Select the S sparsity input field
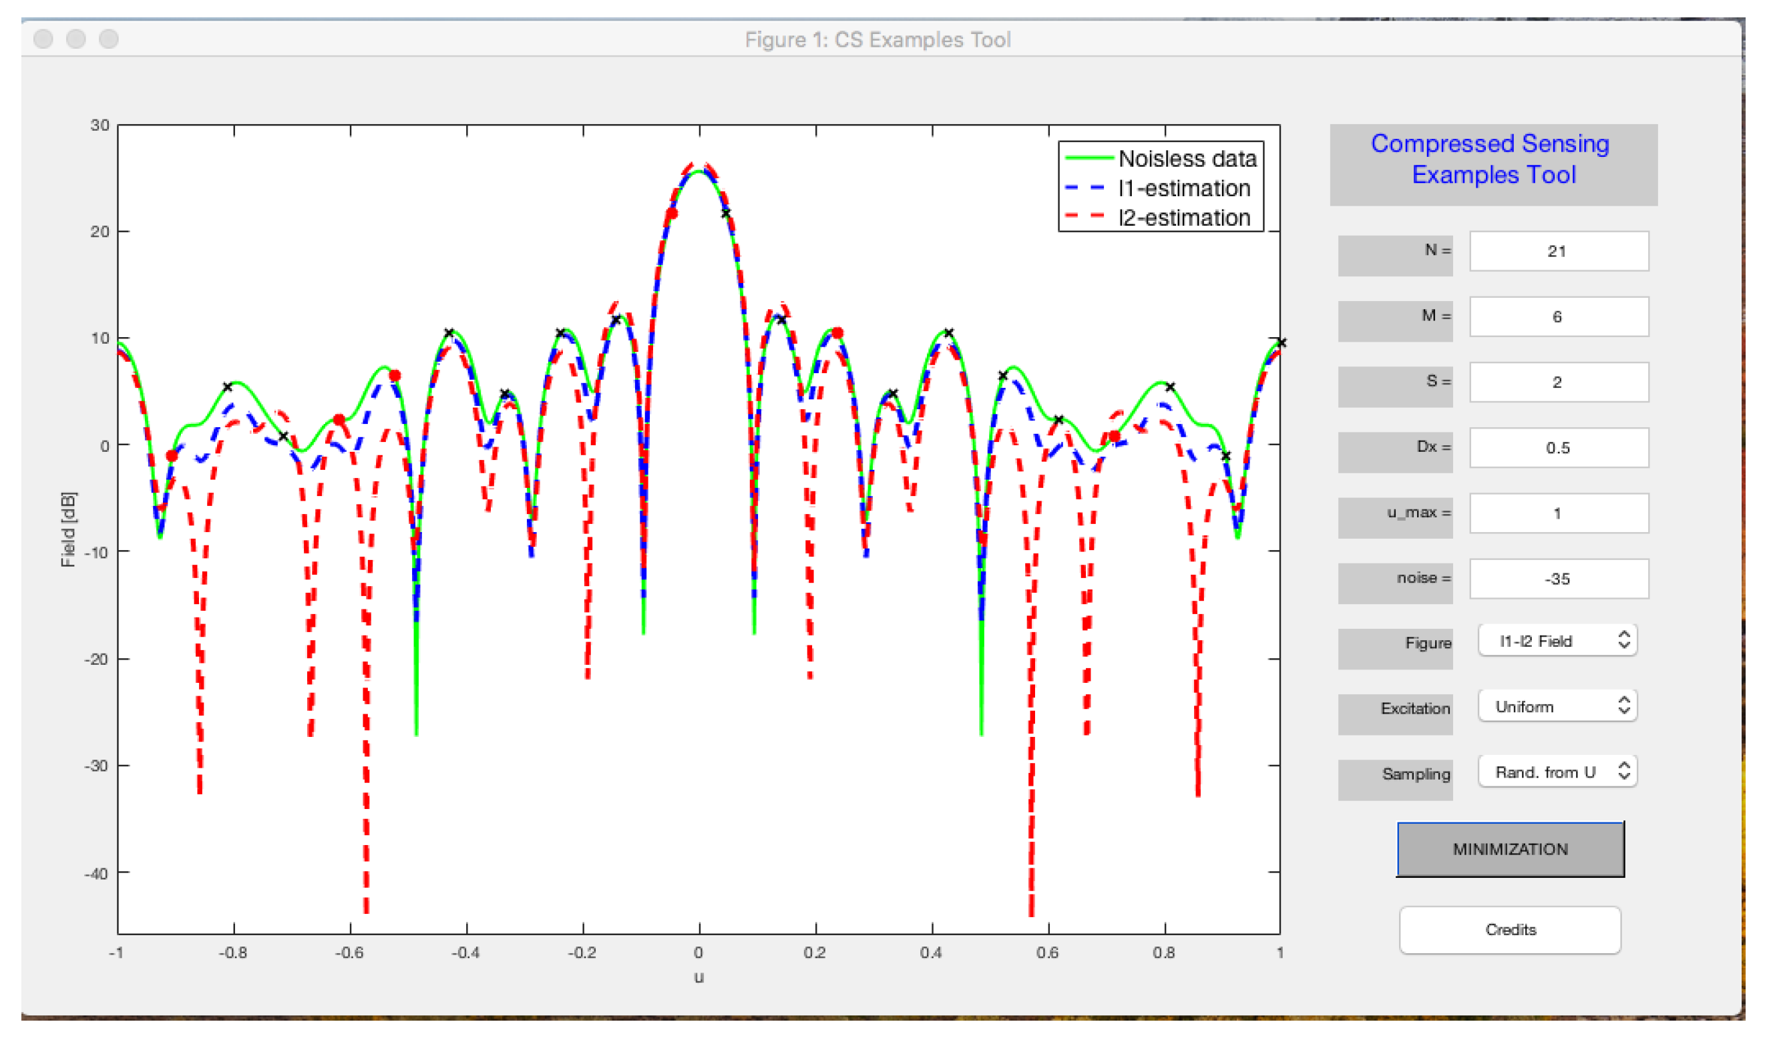1767x1042 pixels. 1559,382
